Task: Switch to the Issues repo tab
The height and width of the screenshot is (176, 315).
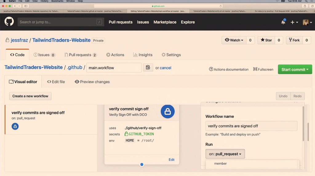Action: click(44, 55)
